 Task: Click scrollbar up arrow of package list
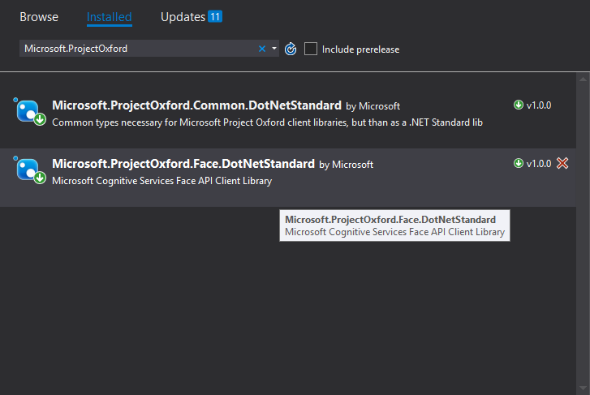coord(583,79)
